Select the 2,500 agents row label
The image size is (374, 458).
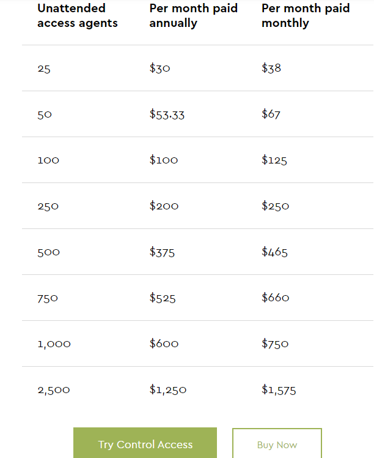click(x=54, y=390)
